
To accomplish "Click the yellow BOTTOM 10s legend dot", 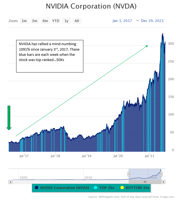I will pyautogui.click(x=122, y=187).
